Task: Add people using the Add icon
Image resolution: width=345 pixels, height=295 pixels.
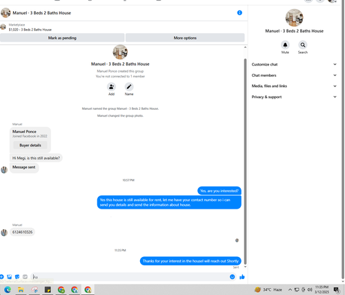Action: click(x=111, y=87)
